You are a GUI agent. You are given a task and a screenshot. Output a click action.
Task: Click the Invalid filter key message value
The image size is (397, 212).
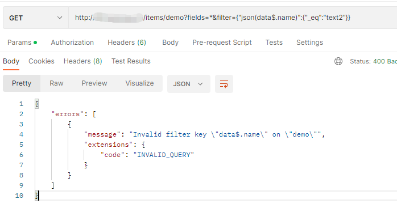[225, 134]
